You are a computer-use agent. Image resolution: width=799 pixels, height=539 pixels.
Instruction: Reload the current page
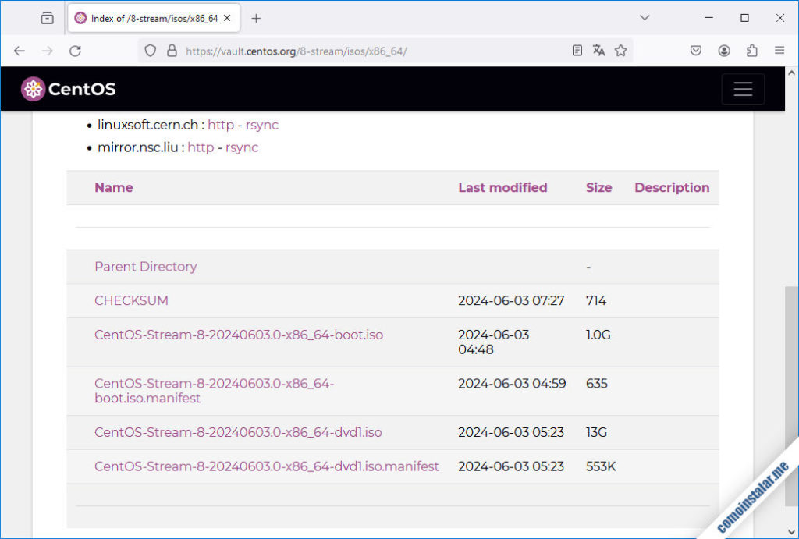point(76,51)
